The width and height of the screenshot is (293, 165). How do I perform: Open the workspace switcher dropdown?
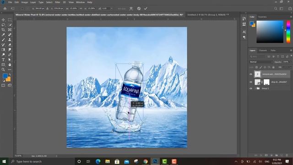(282, 8)
